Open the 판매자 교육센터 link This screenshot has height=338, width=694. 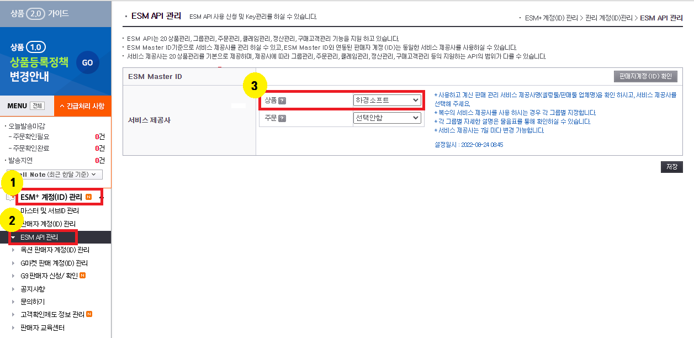pyautogui.click(x=43, y=328)
